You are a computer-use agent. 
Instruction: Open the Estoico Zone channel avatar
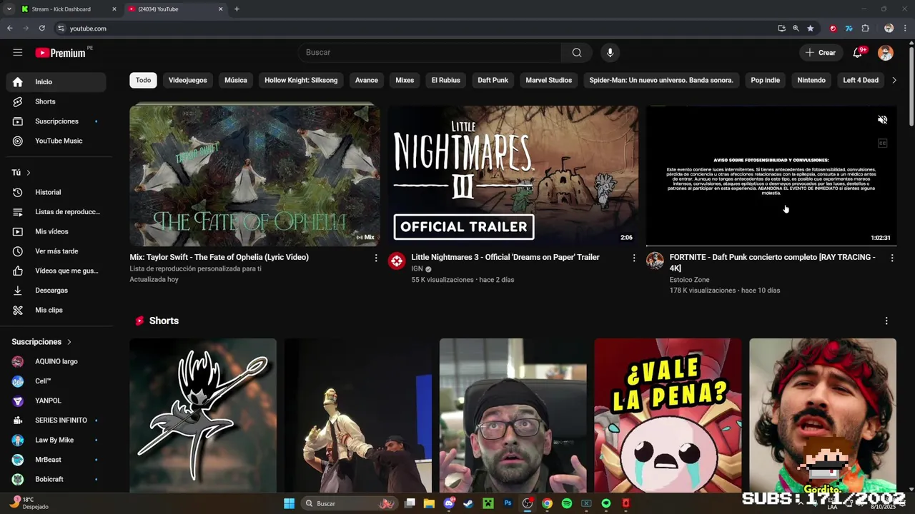click(655, 261)
